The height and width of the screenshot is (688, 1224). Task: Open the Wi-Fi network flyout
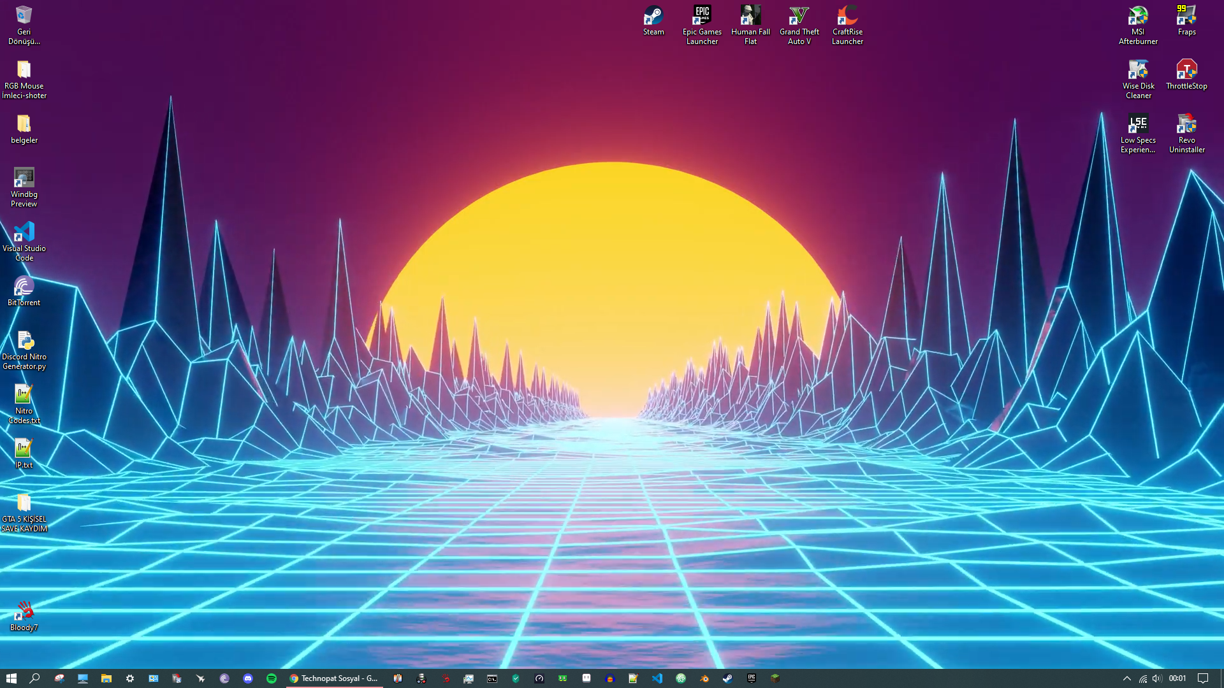[1143, 678]
